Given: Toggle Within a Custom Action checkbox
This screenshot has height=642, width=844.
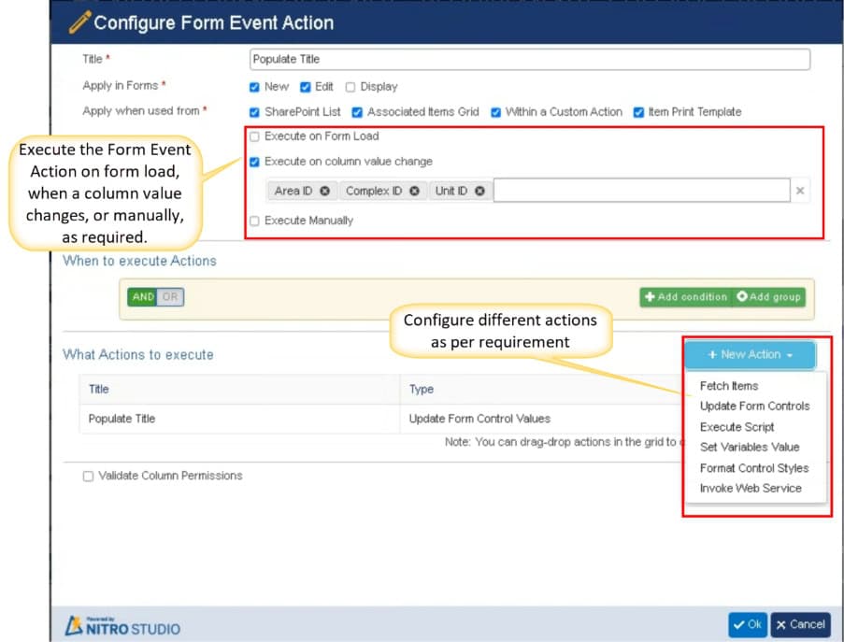Looking at the screenshot, I should click(495, 112).
